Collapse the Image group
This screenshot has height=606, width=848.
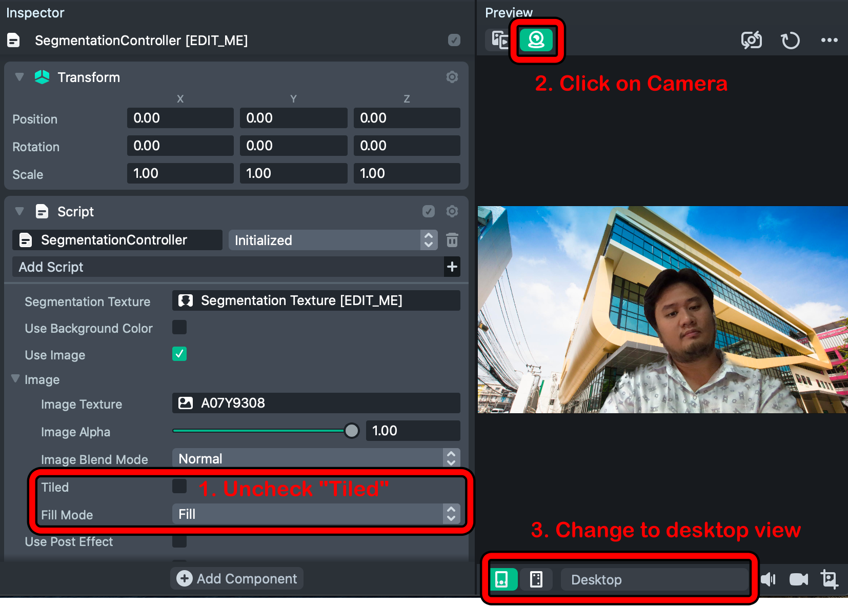[x=15, y=378]
